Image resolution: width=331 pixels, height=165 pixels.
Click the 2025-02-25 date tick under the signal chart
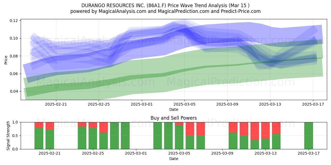tap(93, 153)
